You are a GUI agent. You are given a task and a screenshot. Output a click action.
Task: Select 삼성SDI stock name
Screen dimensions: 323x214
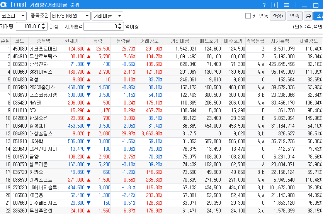click(x=37, y=126)
